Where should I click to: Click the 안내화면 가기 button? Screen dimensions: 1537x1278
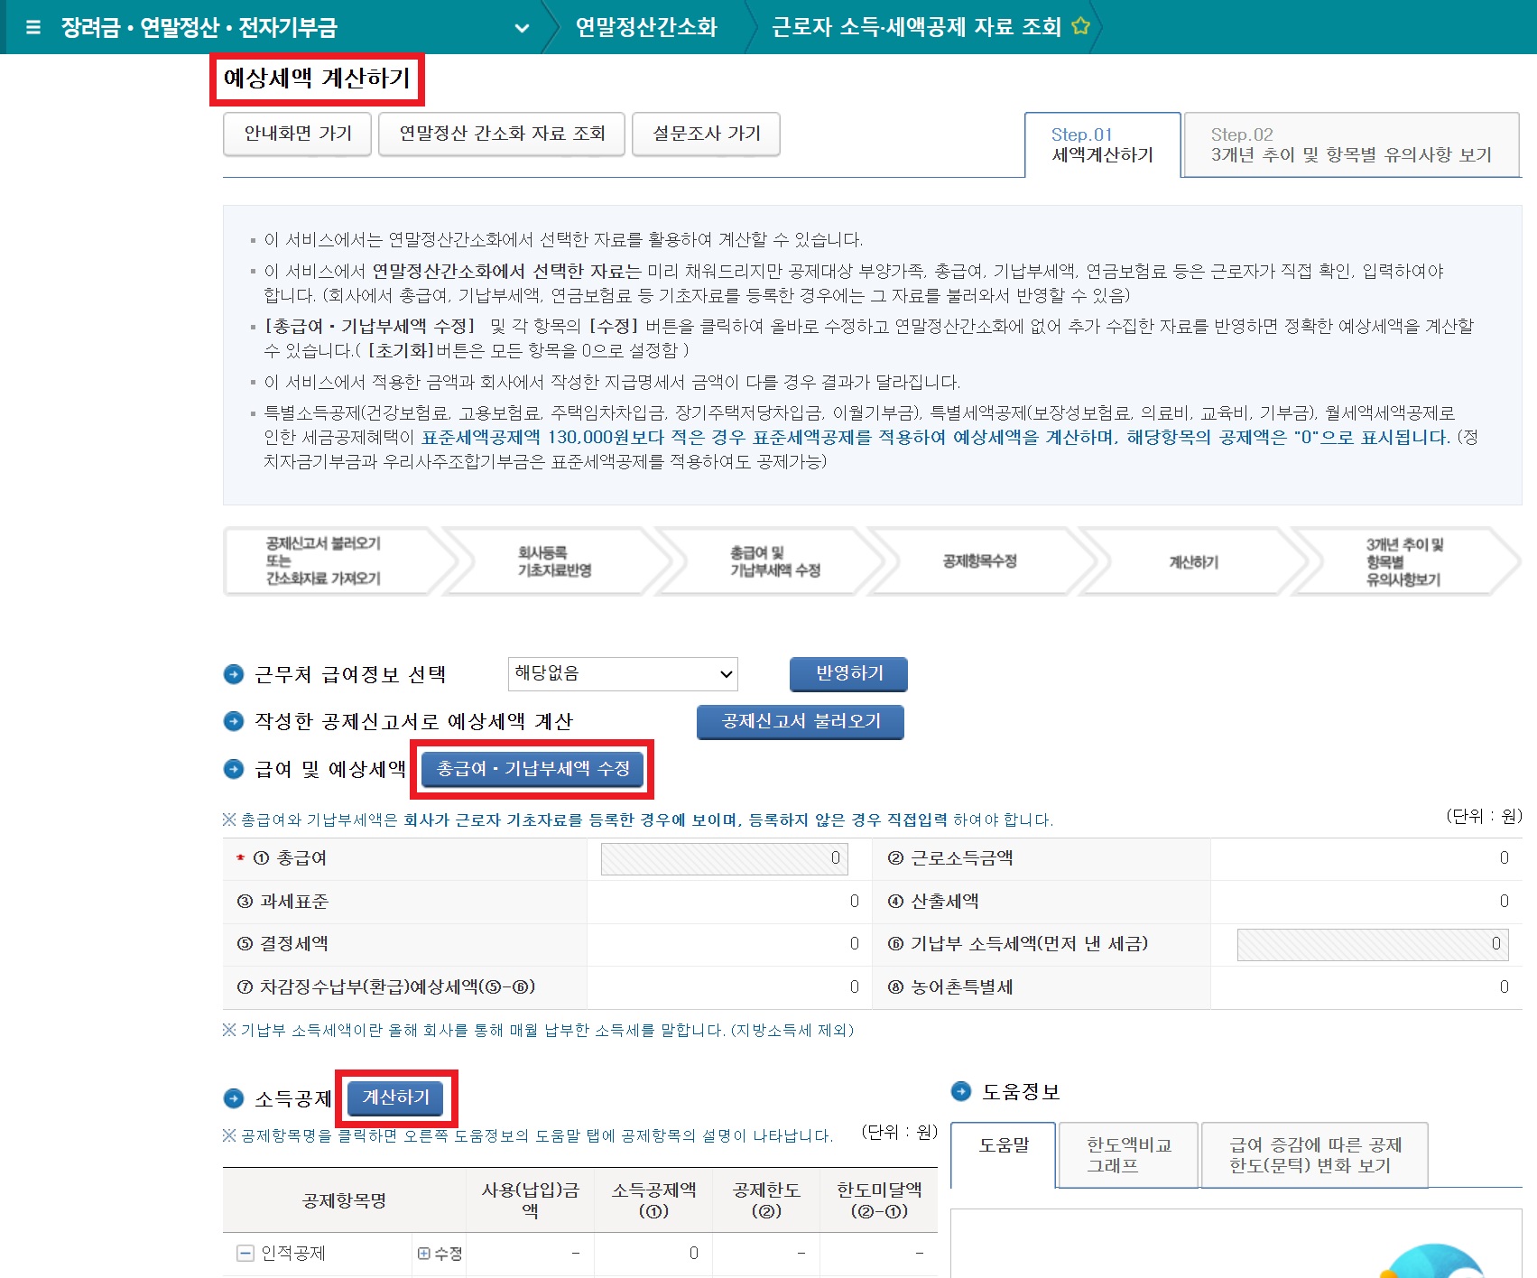[298, 134]
